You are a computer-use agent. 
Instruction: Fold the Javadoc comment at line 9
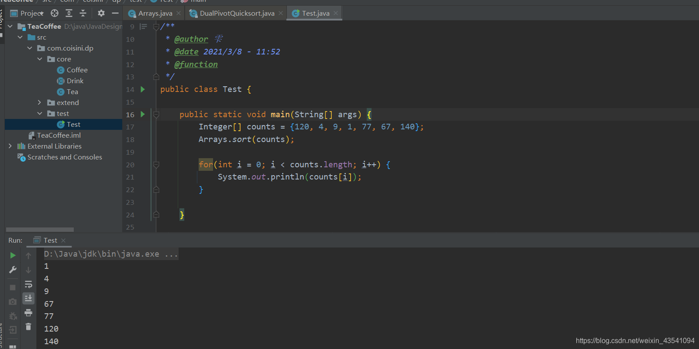tap(156, 27)
